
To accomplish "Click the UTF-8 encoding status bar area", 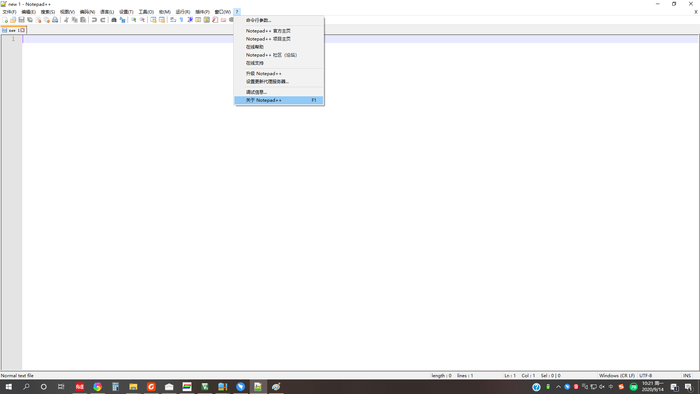I will pyautogui.click(x=646, y=375).
